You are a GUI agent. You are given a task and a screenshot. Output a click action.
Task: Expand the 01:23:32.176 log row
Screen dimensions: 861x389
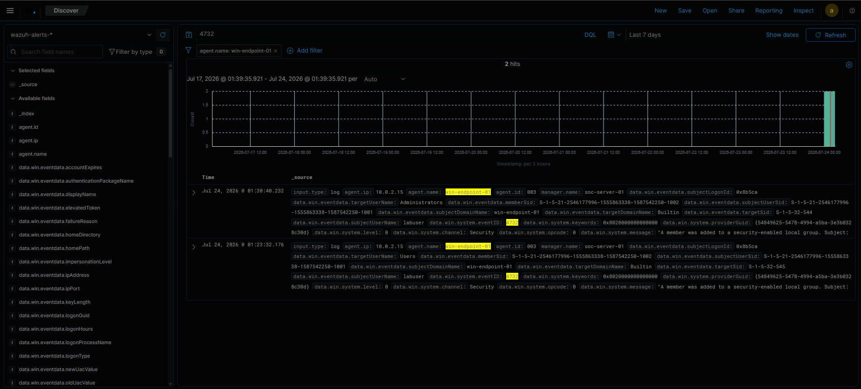pyautogui.click(x=194, y=247)
